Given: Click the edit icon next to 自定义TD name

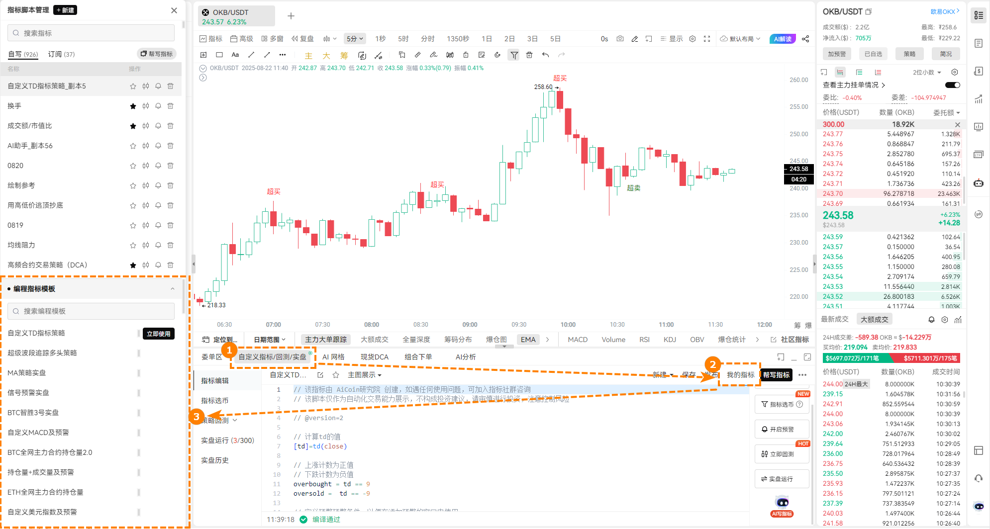Looking at the screenshot, I should tap(320, 375).
